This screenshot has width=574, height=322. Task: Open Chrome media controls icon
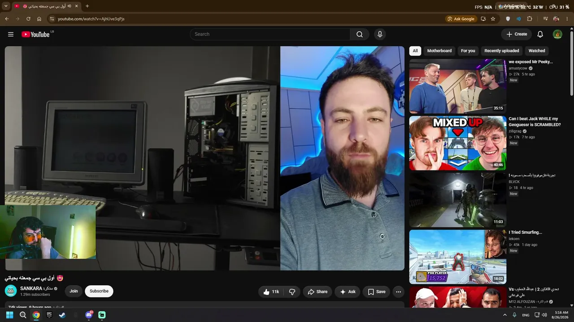point(545,19)
